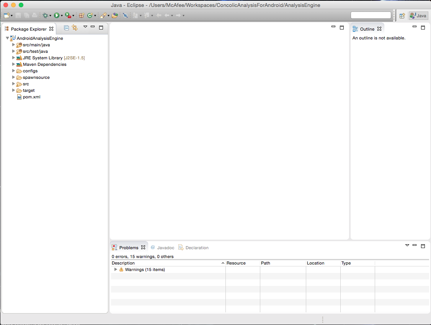
Task: Collapse the AndroidAnalysisEngine project node
Action: click(x=7, y=38)
